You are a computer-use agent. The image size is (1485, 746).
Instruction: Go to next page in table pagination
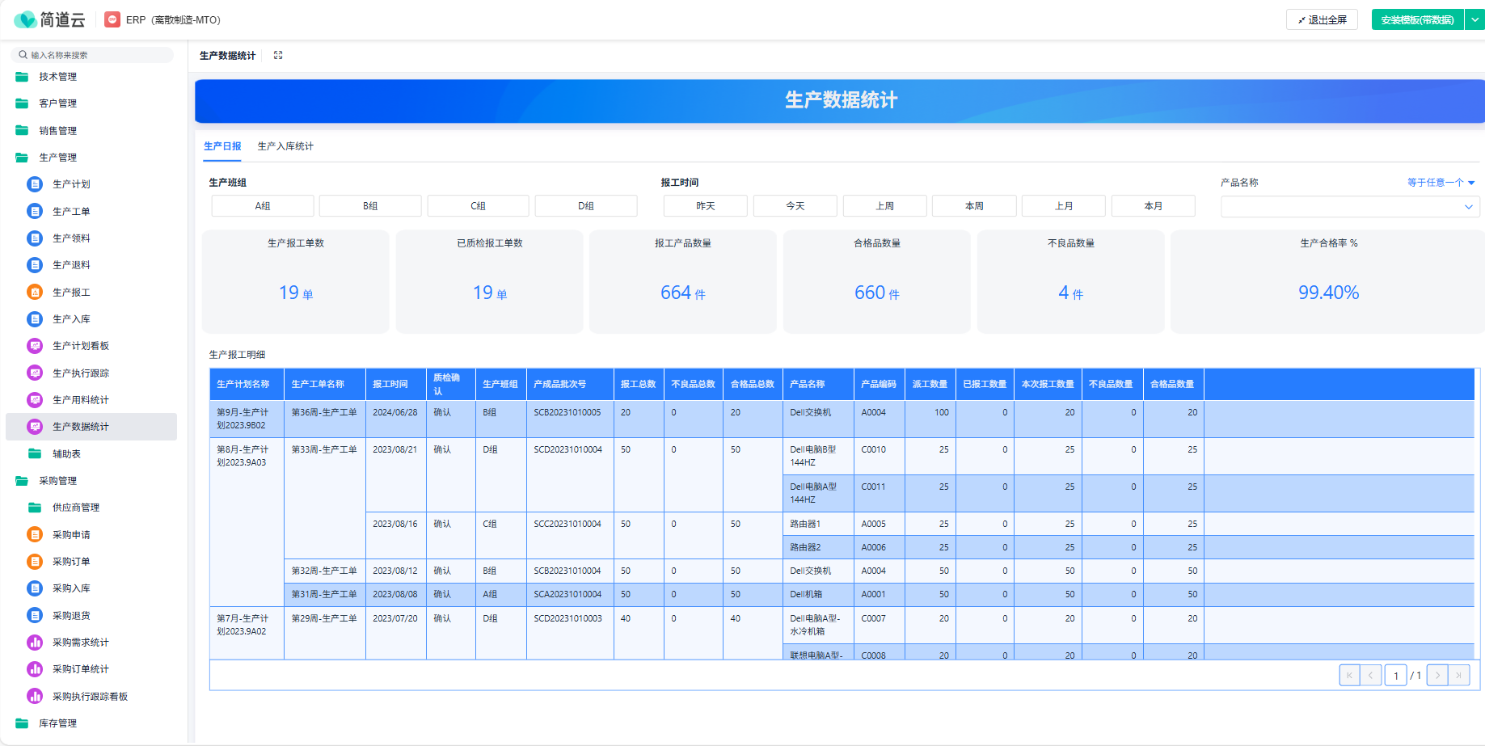pos(1437,675)
